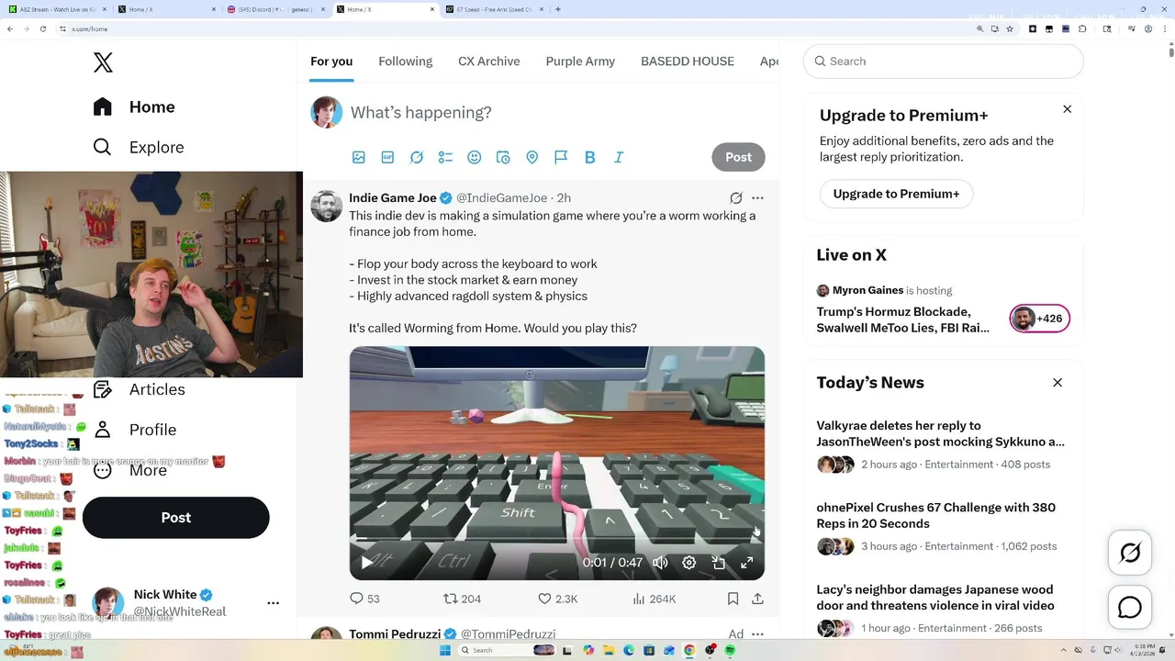Click the X logo in sidebar
This screenshot has width=1175, height=661.
coord(103,62)
